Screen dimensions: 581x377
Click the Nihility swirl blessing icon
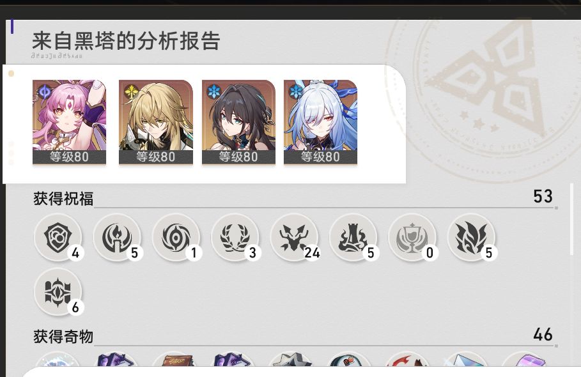(176, 238)
